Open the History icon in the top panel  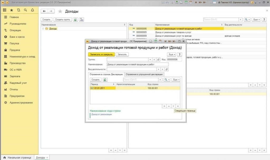point(18,10)
